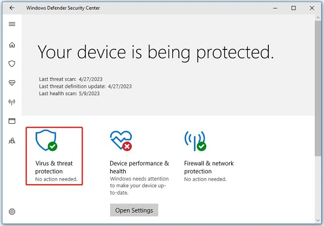
Task: Click the back arrow in title bar
Action: 12,8
